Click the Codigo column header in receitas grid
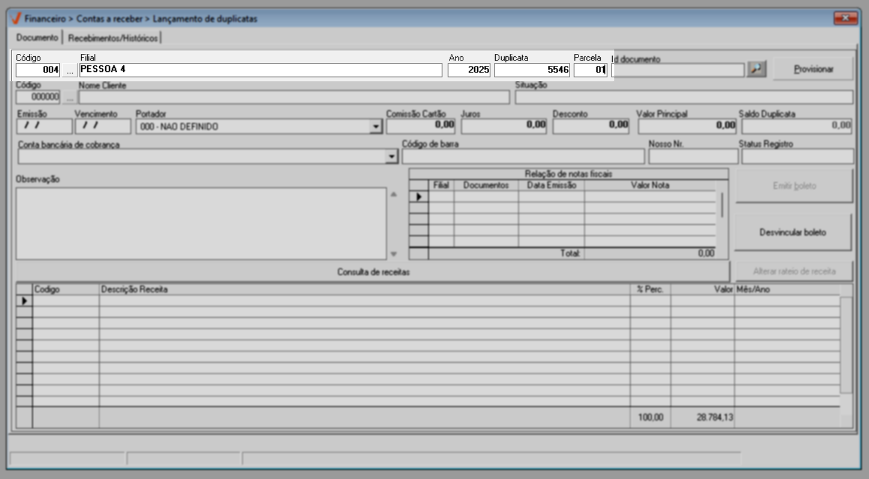Screen dimensions: 869x479 click(66, 290)
